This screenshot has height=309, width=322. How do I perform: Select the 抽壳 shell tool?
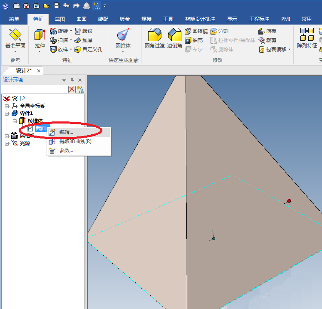pyautogui.click(x=193, y=40)
